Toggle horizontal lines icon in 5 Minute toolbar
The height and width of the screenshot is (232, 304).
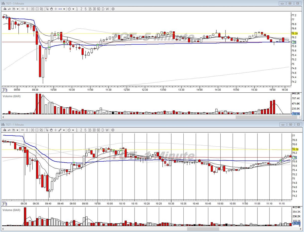coord(23,9)
